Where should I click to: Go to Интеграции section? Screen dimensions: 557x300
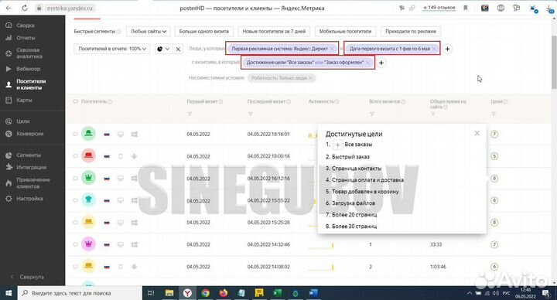pyautogui.click(x=31, y=167)
